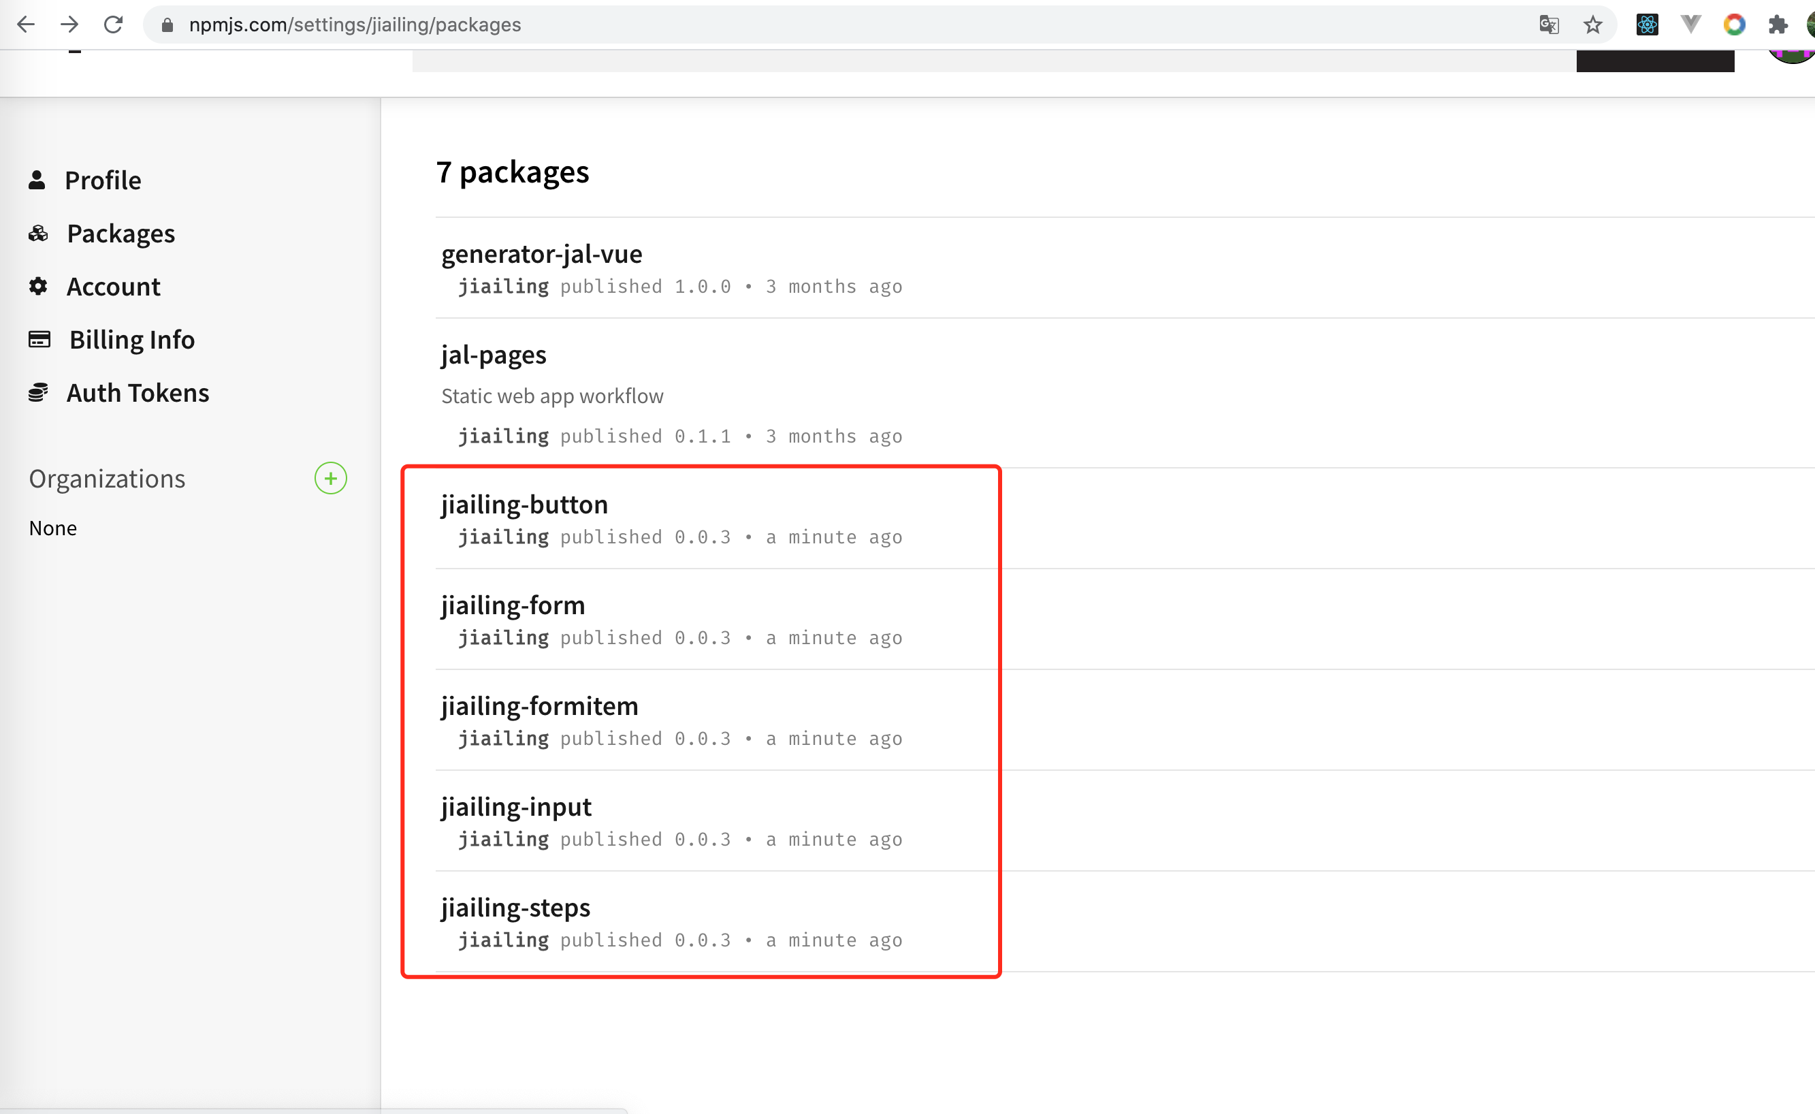Reload the page with refresh icon
Viewport: 1815px width, 1114px height.
113,25
